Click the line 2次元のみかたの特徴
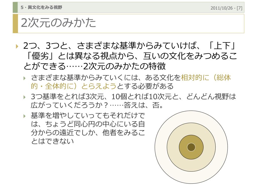The width and height of the screenshot is (257, 193). pyautogui.click(x=124, y=66)
